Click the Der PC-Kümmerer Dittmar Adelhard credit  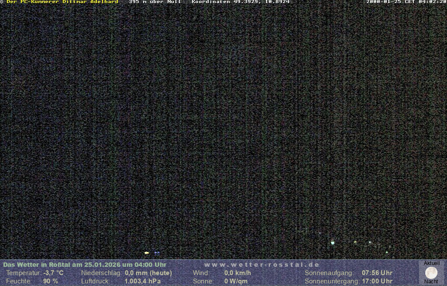click(x=62, y=2)
